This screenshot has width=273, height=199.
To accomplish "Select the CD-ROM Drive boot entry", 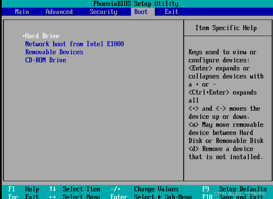I will 45,60.
